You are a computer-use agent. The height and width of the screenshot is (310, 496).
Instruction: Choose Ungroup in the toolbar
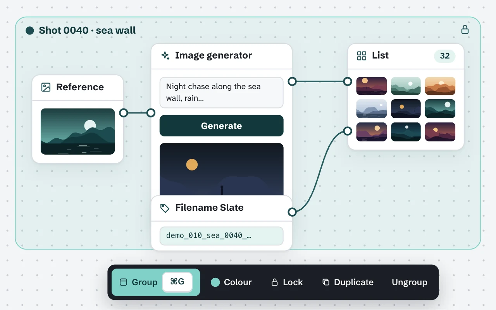tap(409, 282)
